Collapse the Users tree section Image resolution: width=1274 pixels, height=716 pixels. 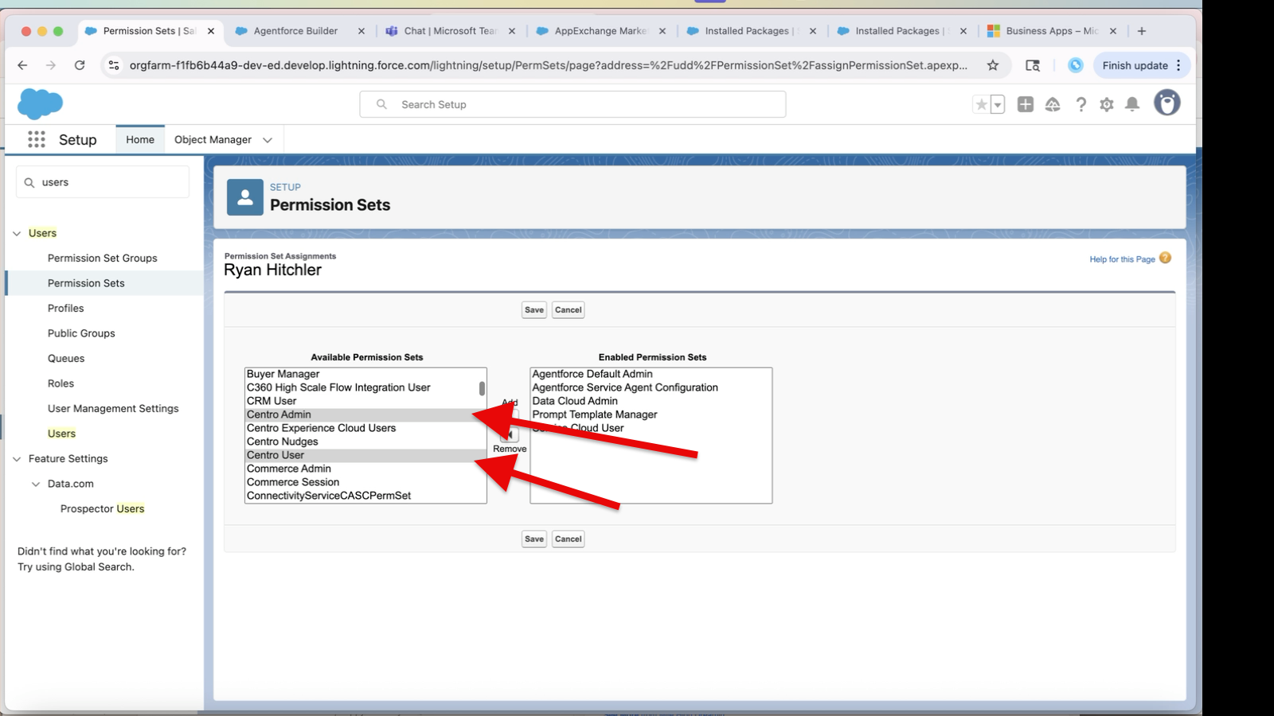17,233
